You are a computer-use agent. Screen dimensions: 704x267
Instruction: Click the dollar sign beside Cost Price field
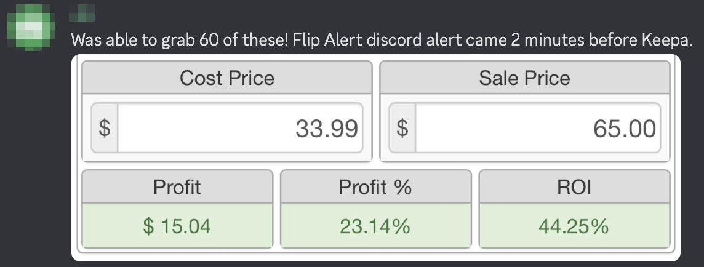pos(105,129)
